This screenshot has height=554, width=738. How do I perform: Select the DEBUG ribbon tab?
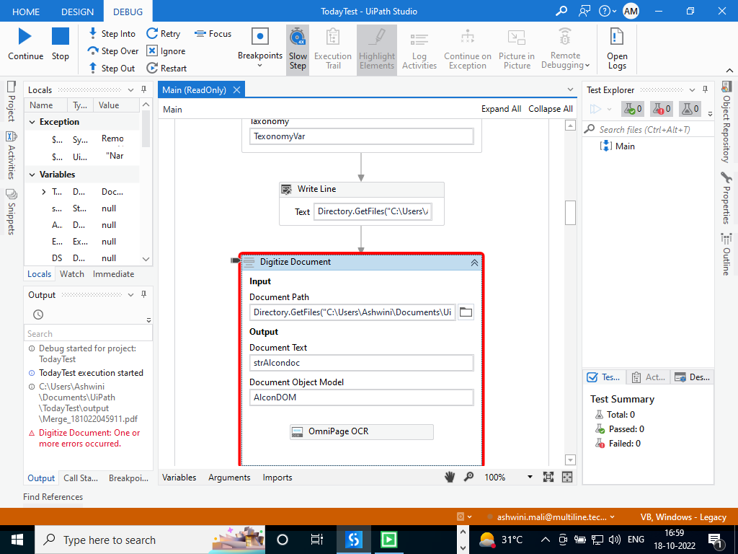[128, 12]
